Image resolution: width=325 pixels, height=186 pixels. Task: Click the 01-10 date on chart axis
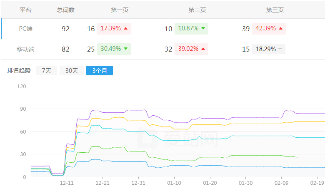point(174,183)
